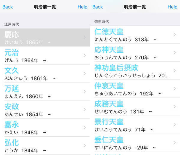Screen dimensions: 180x155
Task: Tap Back in the right panel
Action: point(98,7)
